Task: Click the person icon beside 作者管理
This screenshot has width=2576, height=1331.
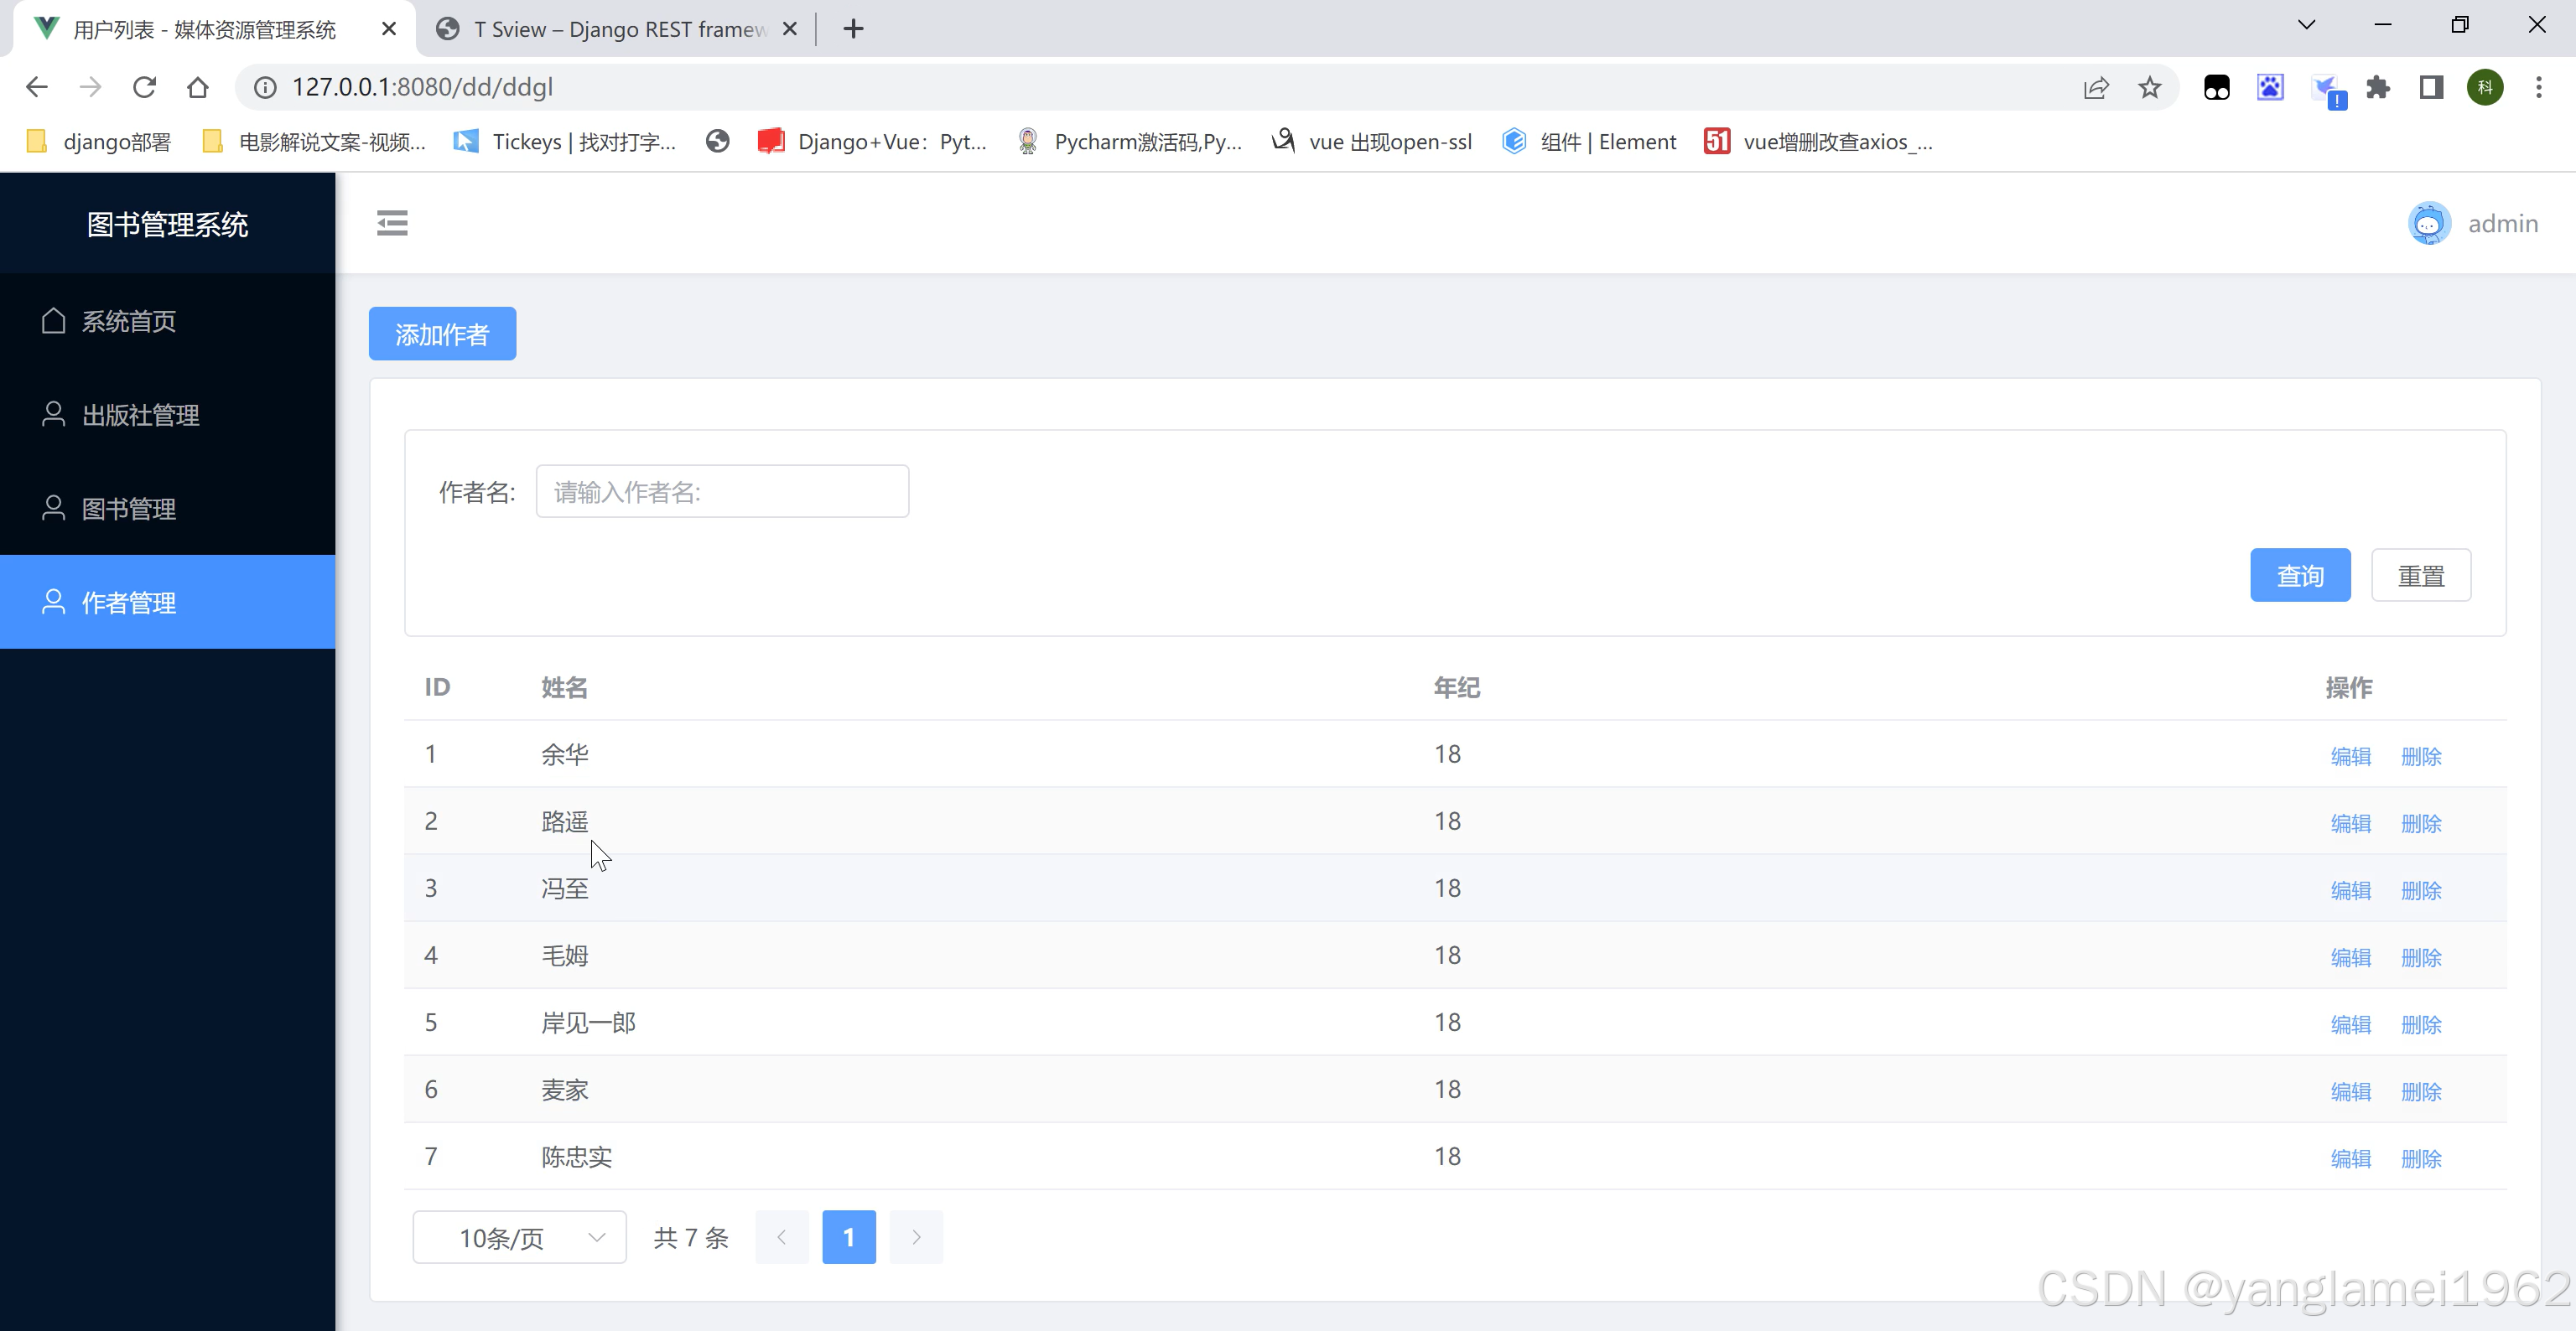Action: [x=54, y=602]
